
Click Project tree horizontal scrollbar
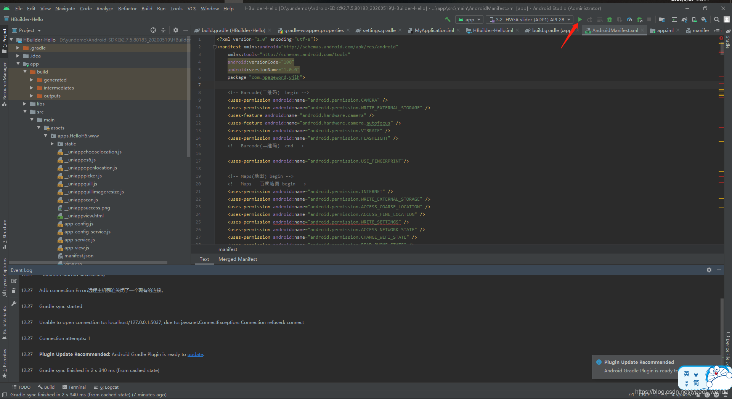88,263
